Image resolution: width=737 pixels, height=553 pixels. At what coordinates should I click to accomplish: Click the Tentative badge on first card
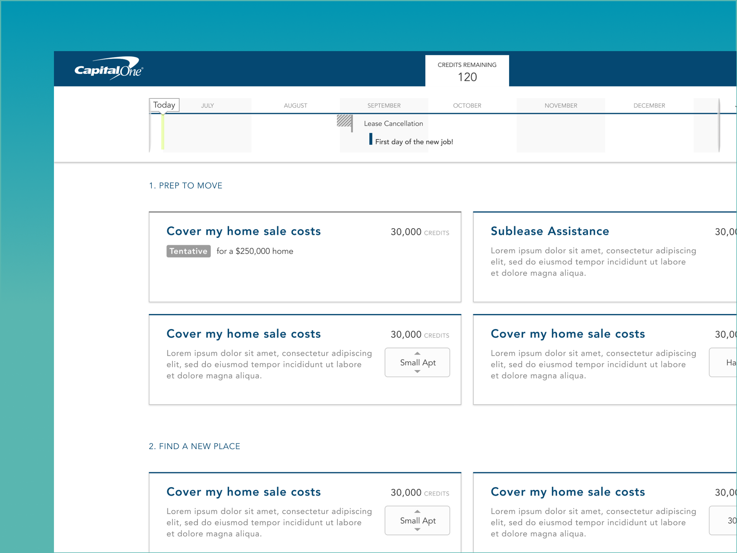[188, 251]
